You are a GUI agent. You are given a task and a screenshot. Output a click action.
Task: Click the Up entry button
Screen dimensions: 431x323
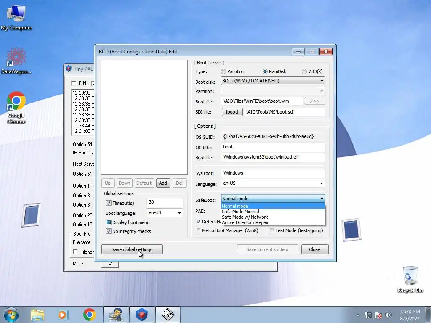[108, 183]
